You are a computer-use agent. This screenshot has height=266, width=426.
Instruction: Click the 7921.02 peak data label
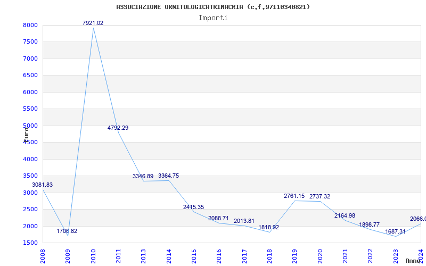tap(93, 23)
